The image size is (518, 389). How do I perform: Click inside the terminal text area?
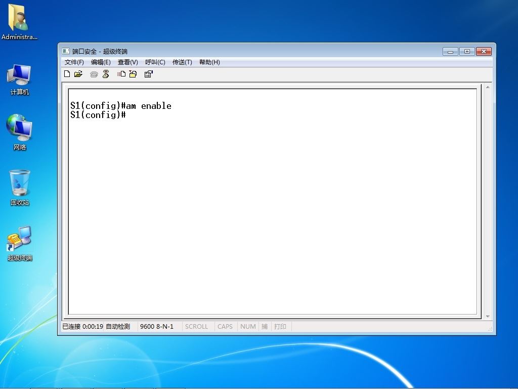273,202
